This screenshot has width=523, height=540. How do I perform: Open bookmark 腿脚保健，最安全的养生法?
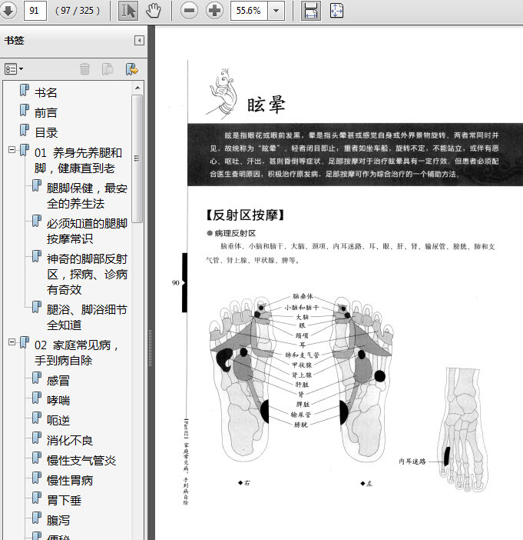tap(87, 196)
